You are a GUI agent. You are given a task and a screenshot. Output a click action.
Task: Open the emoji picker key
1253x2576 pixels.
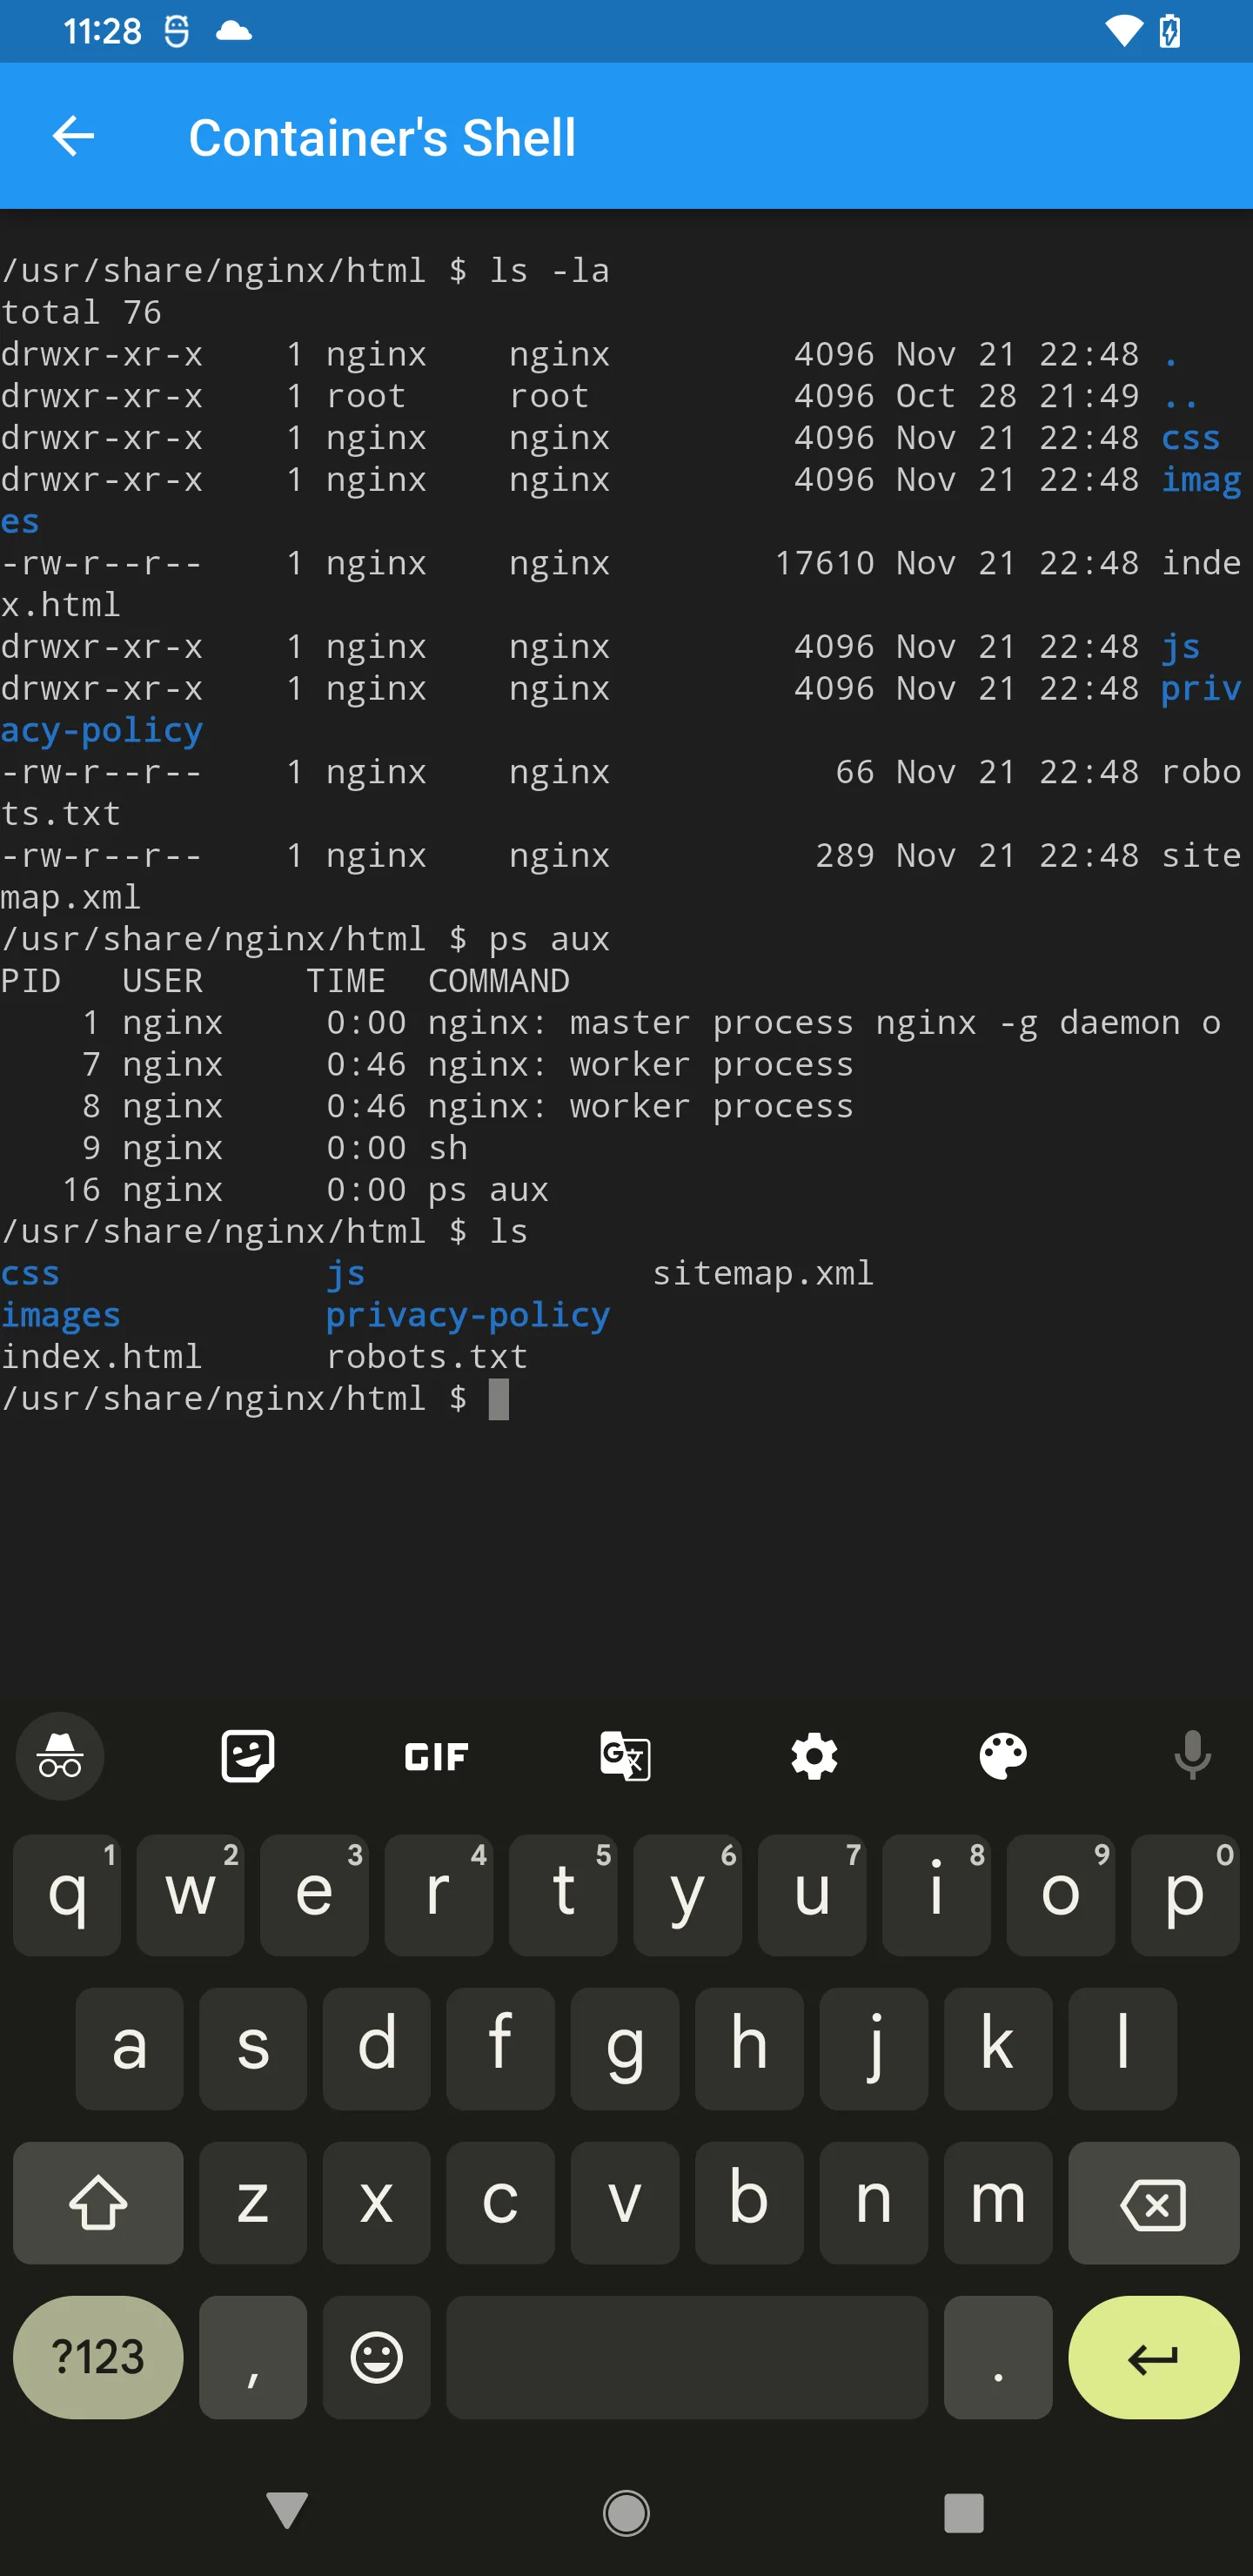click(x=377, y=2357)
